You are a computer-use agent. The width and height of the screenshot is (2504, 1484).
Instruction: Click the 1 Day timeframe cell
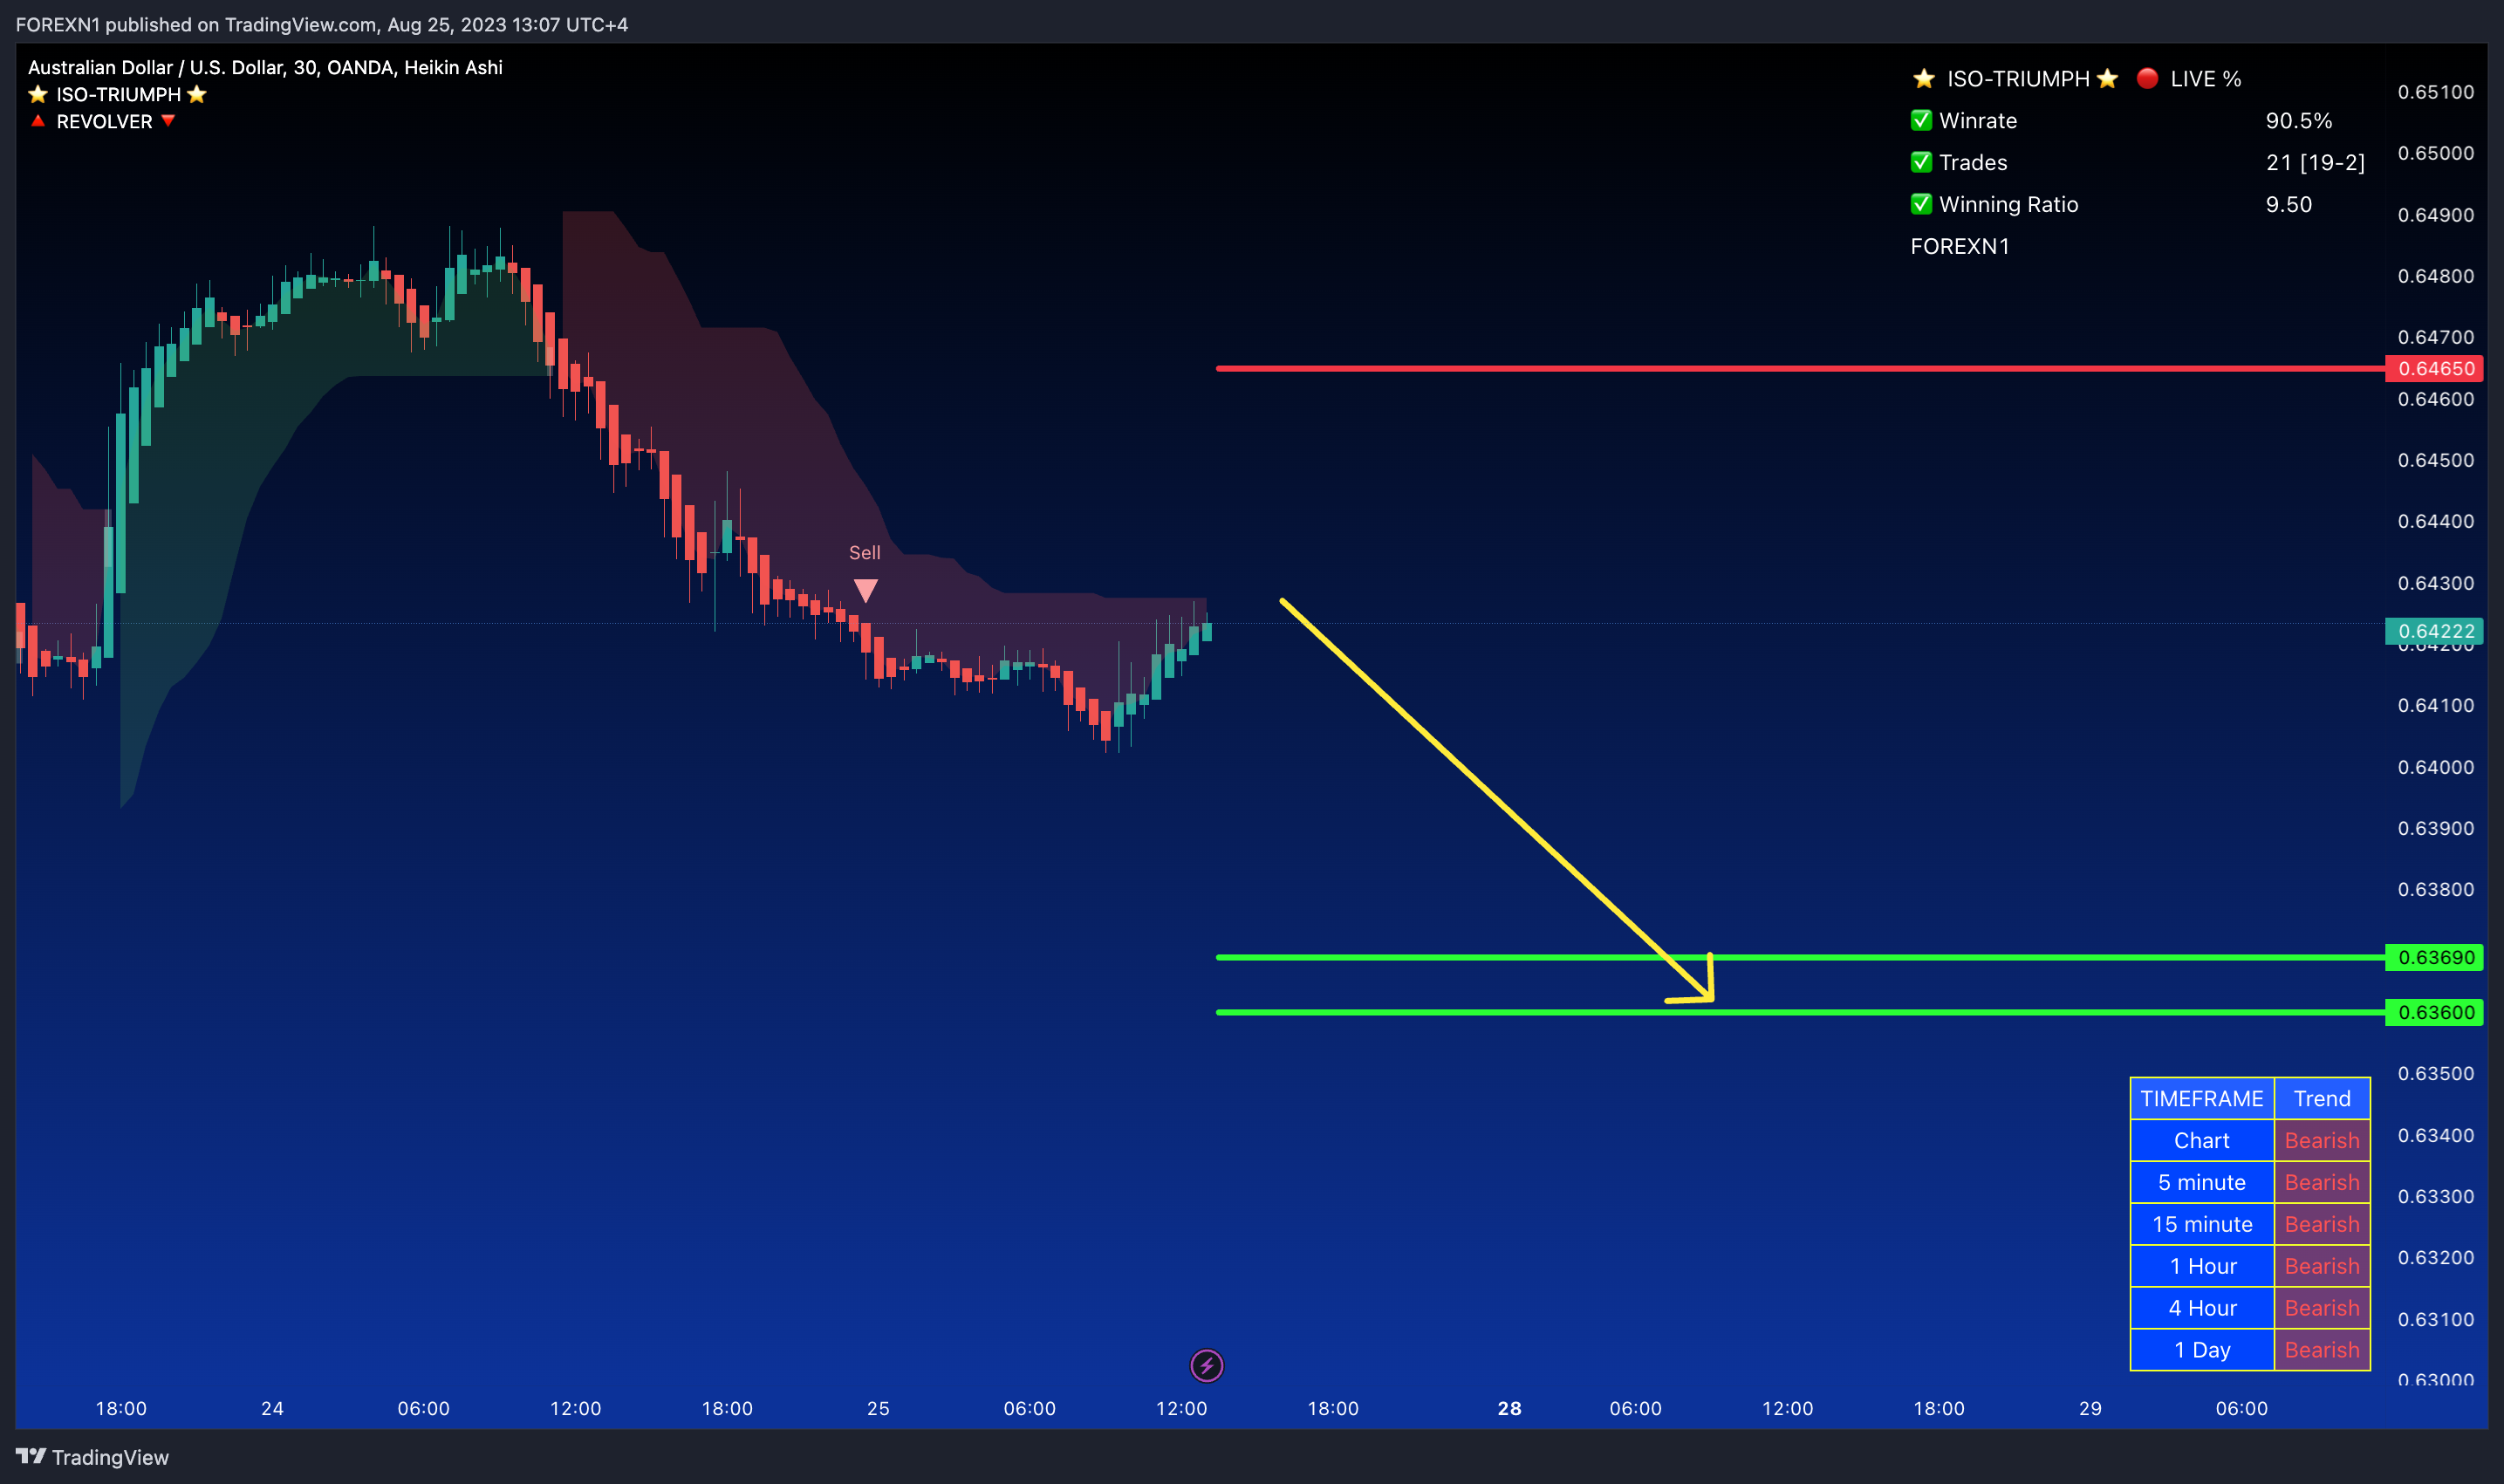tap(2202, 1350)
